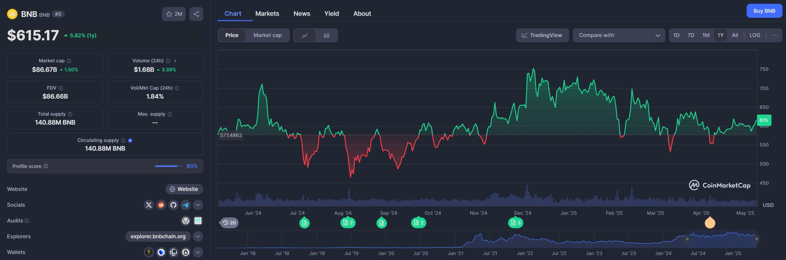Toggle chart to Market cap view
The height and width of the screenshot is (260, 786).
[267, 35]
